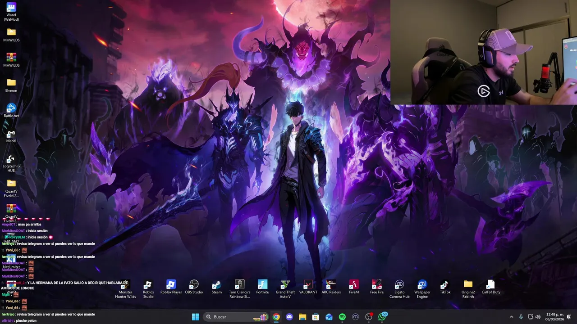Launch Monster Hunter Wilds shortcut
Viewport: 577px width, 324px height.
click(x=125, y=289)
